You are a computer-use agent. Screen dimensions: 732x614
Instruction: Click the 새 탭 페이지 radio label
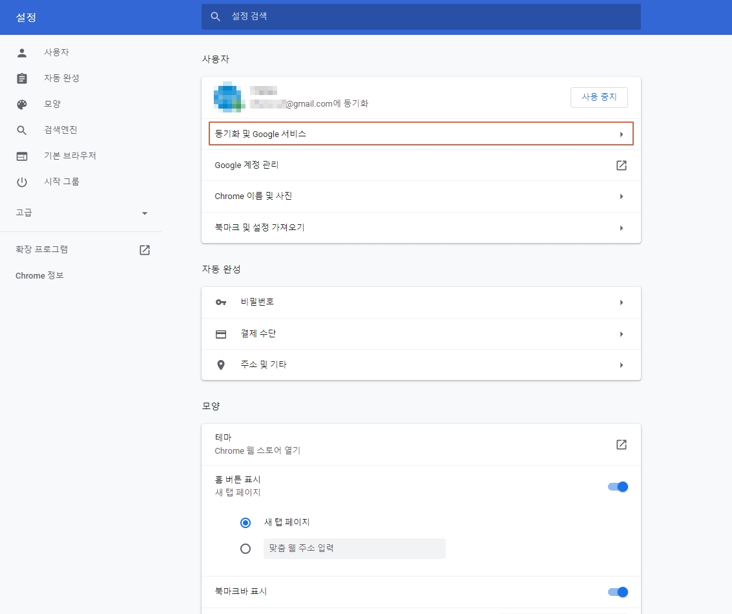click(x=287, y=522)
